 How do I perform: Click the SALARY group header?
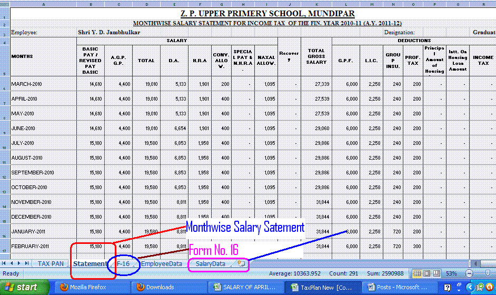pos(177,41)
